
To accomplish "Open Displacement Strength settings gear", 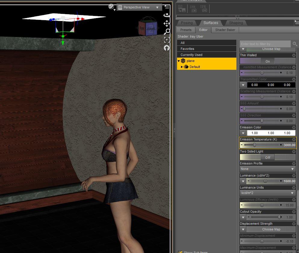I will click(x=294, y=224).
